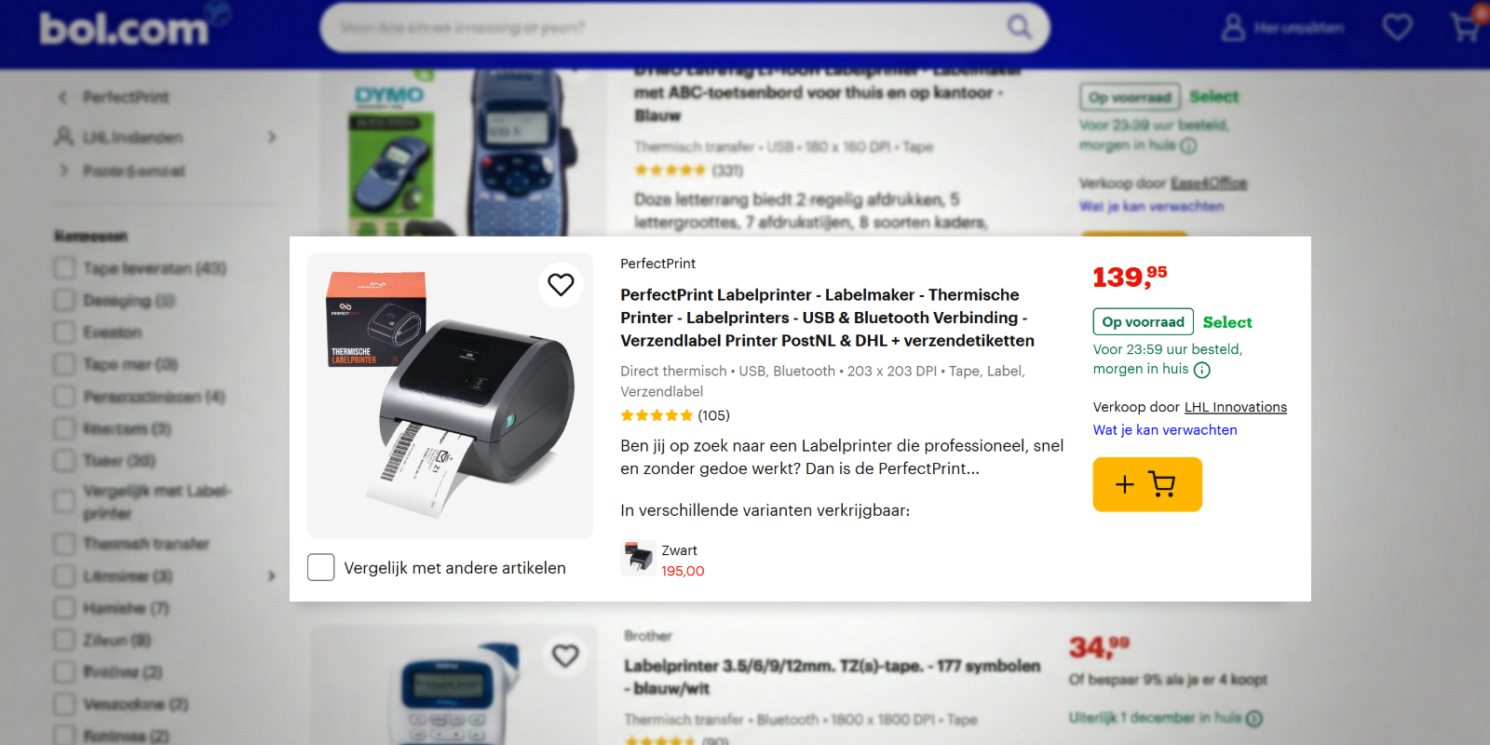Screen dimensions: 1490x745
Task: Open delivery info icon next to morgen in huis
Action: 1202,370
